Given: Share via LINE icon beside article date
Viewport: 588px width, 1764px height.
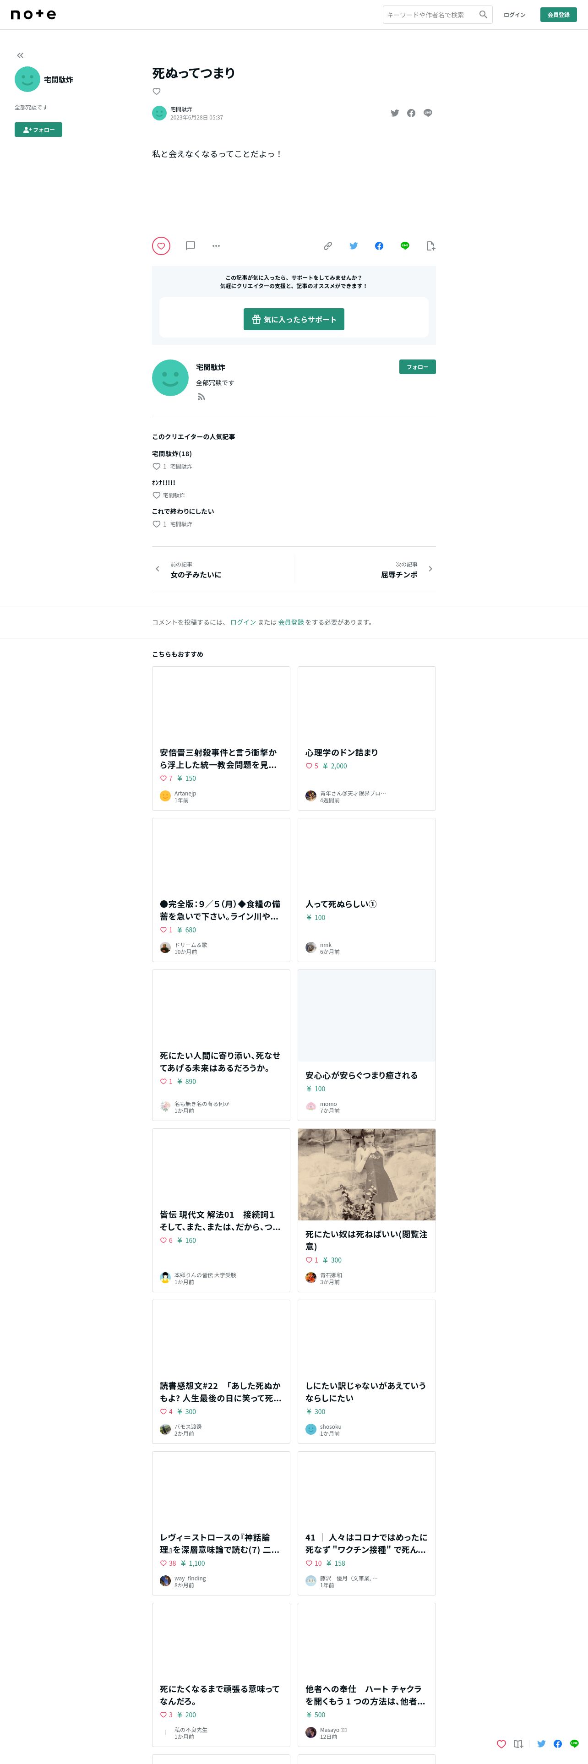Looking at the screenshot, I should click(428, 113).
